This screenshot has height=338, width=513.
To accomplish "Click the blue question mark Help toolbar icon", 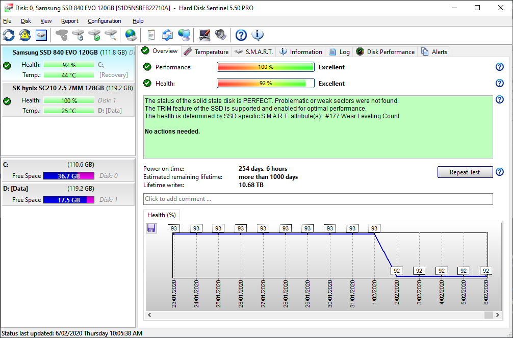I will (241, 35).
